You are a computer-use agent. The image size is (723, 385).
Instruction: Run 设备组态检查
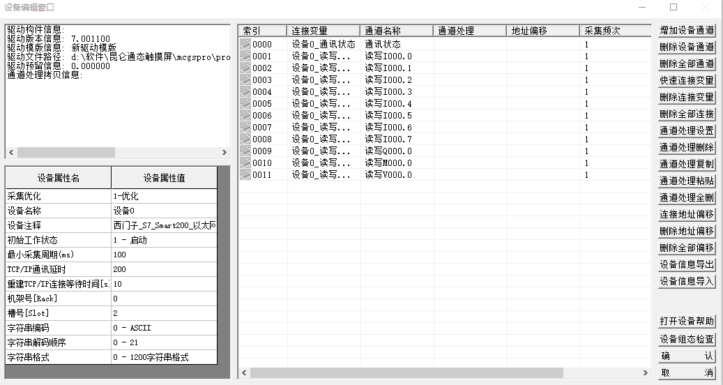687,339
